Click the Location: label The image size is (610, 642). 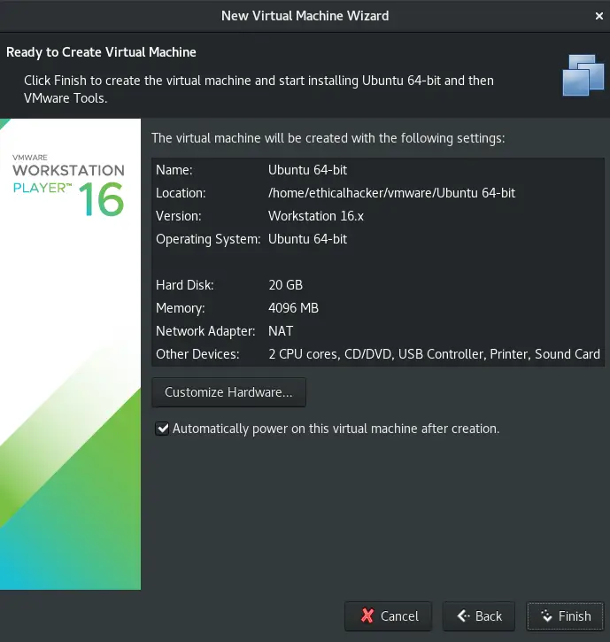click(181, 193)
